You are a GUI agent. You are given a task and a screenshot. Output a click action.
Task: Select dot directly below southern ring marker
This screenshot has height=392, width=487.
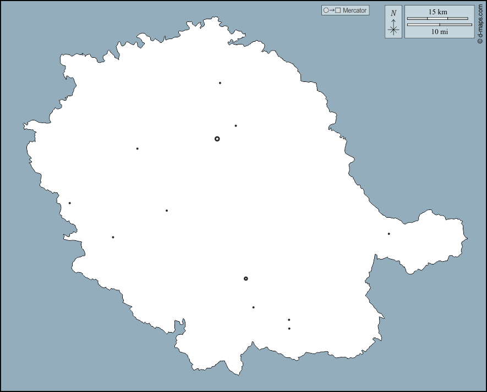point(253,307)
